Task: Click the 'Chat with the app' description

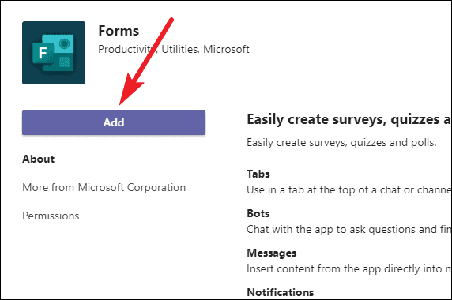Action: coord(349,230)
